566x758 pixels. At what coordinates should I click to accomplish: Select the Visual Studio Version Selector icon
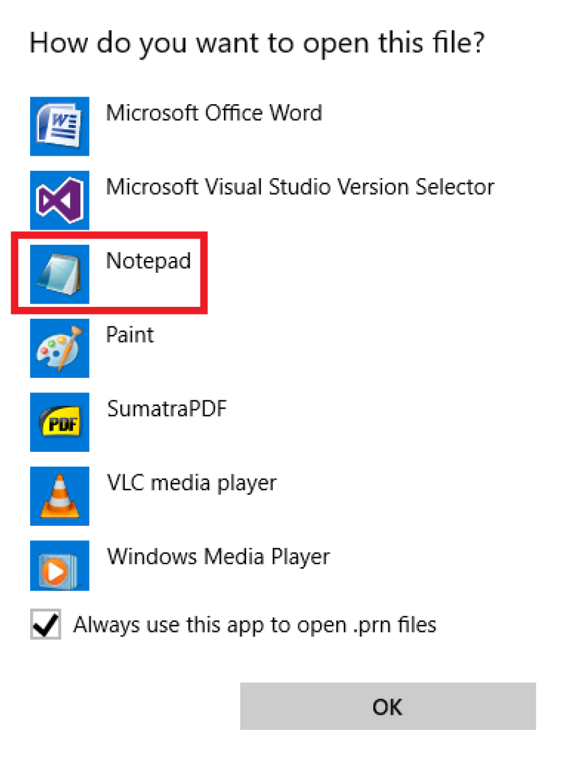(x=60, y=200)
